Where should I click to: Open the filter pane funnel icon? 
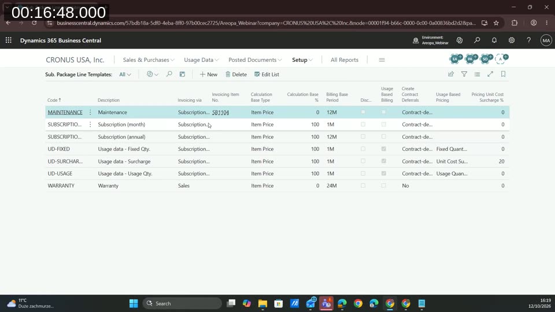[464, 74]
